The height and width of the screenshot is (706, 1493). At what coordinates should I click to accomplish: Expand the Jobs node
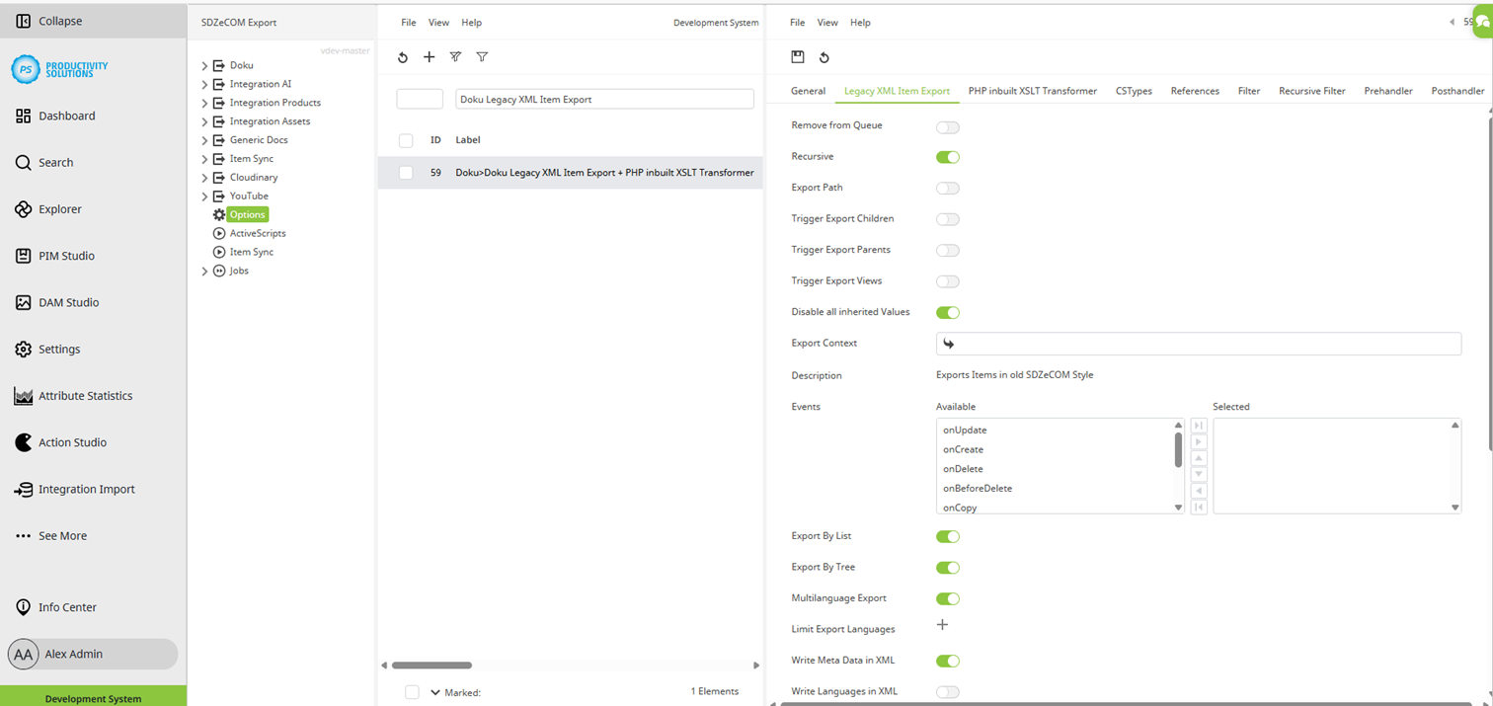point(205,271)
